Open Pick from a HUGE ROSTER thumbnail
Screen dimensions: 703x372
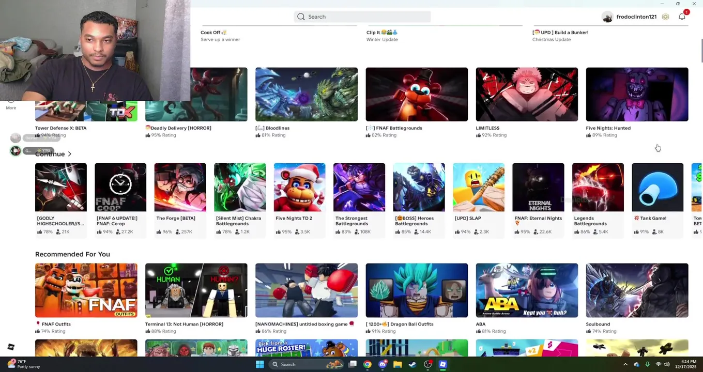(x=307, y=348)
